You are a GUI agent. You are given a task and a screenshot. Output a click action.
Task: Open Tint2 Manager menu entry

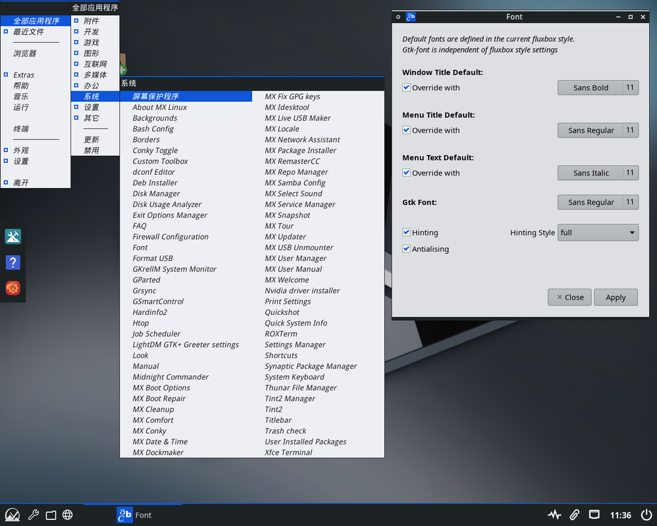[318, 398]
